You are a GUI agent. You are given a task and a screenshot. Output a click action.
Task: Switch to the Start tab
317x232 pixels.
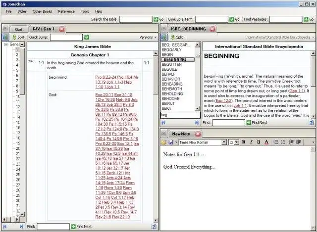18,30
